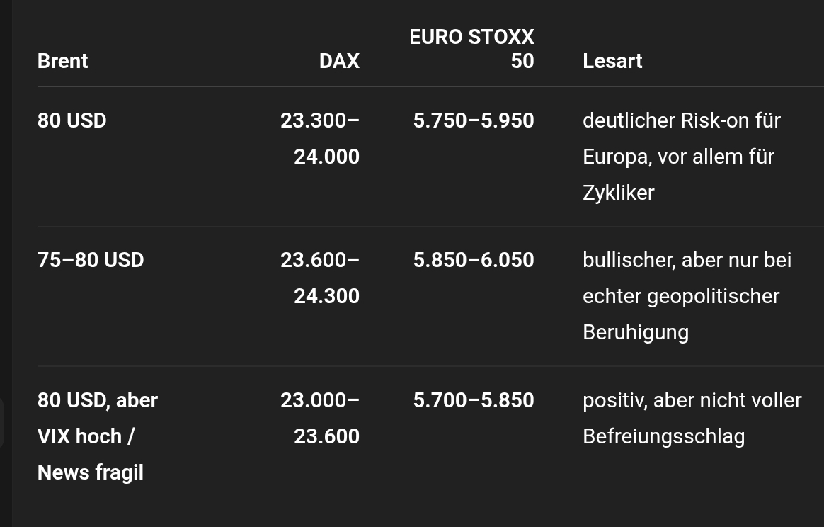Click the text "deutlicher Risk-on für"
824x527 pixels.
click(x=681, y=120)
